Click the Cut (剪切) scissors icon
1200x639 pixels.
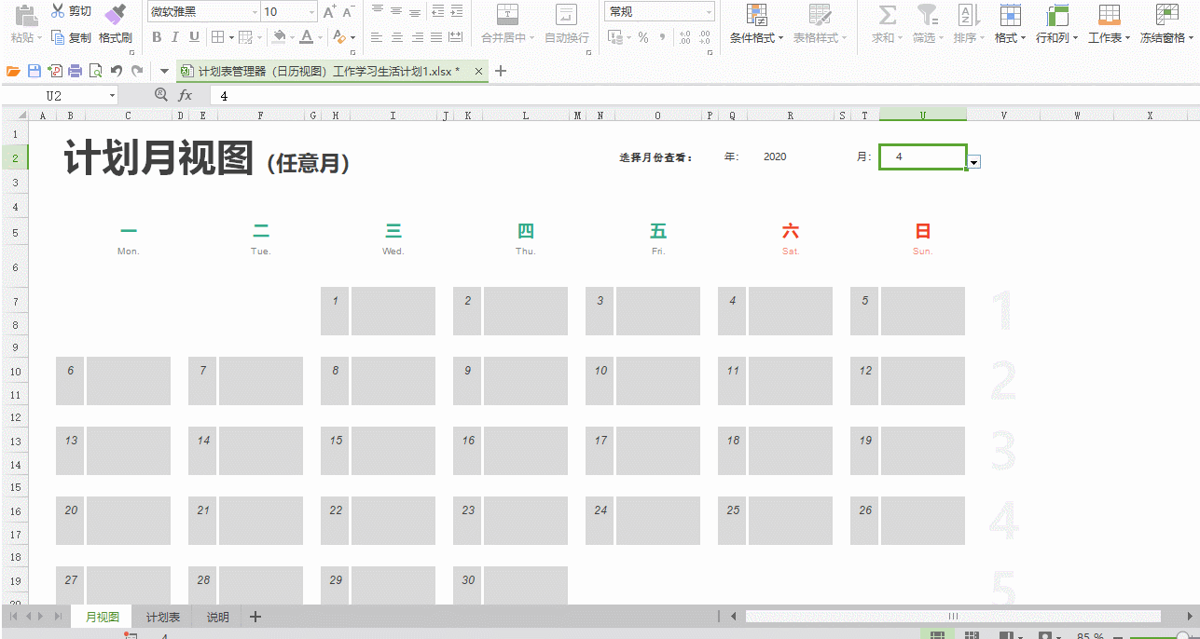[58, 12]
